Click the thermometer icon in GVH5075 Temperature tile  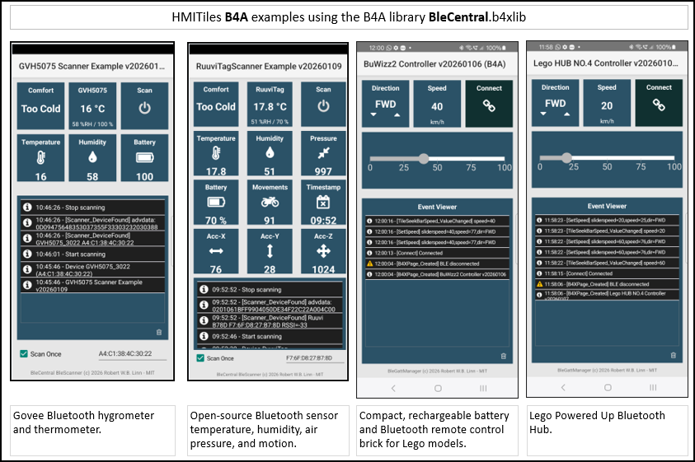click(x=40, y=157)
